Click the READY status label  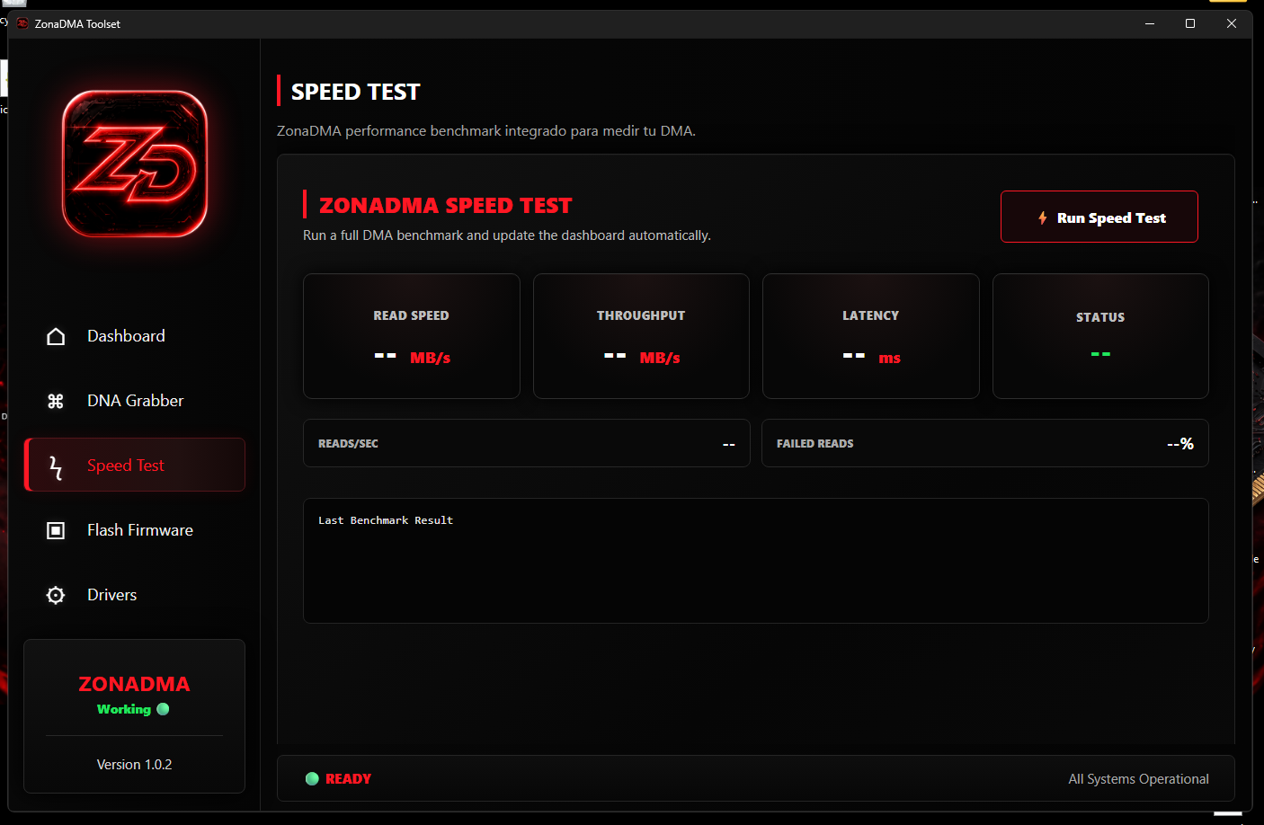[x=348, y=779]
